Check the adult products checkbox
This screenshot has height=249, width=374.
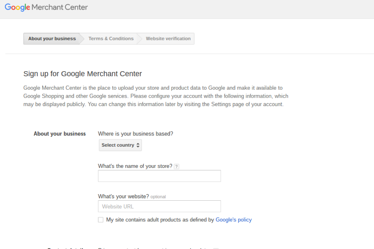coord(101,220)
